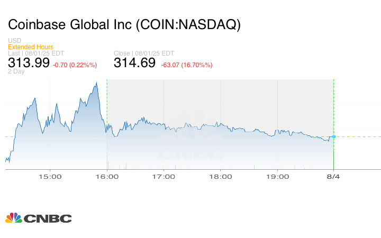Click the last price 313.99

point(29,63)
